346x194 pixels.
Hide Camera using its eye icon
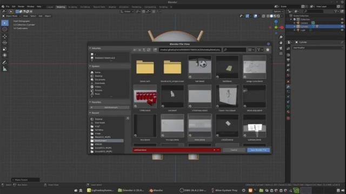(x=342, y=23)
